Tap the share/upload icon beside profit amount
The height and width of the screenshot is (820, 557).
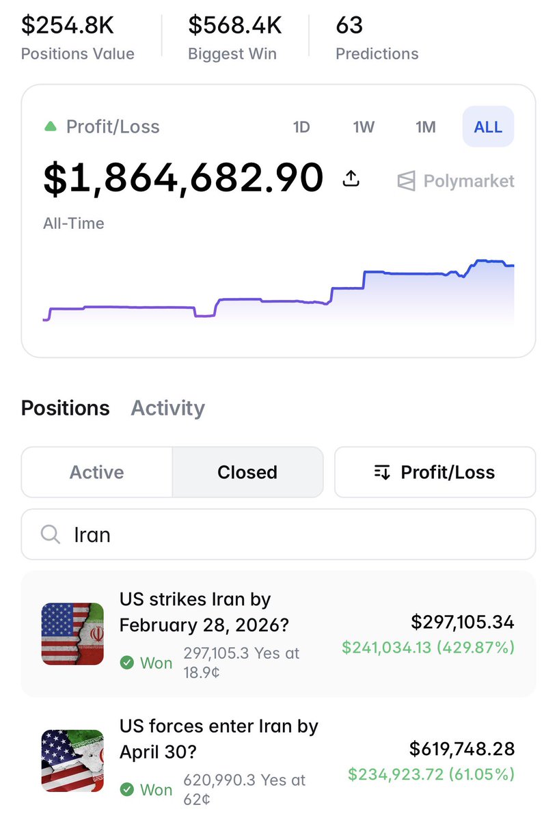351,179
